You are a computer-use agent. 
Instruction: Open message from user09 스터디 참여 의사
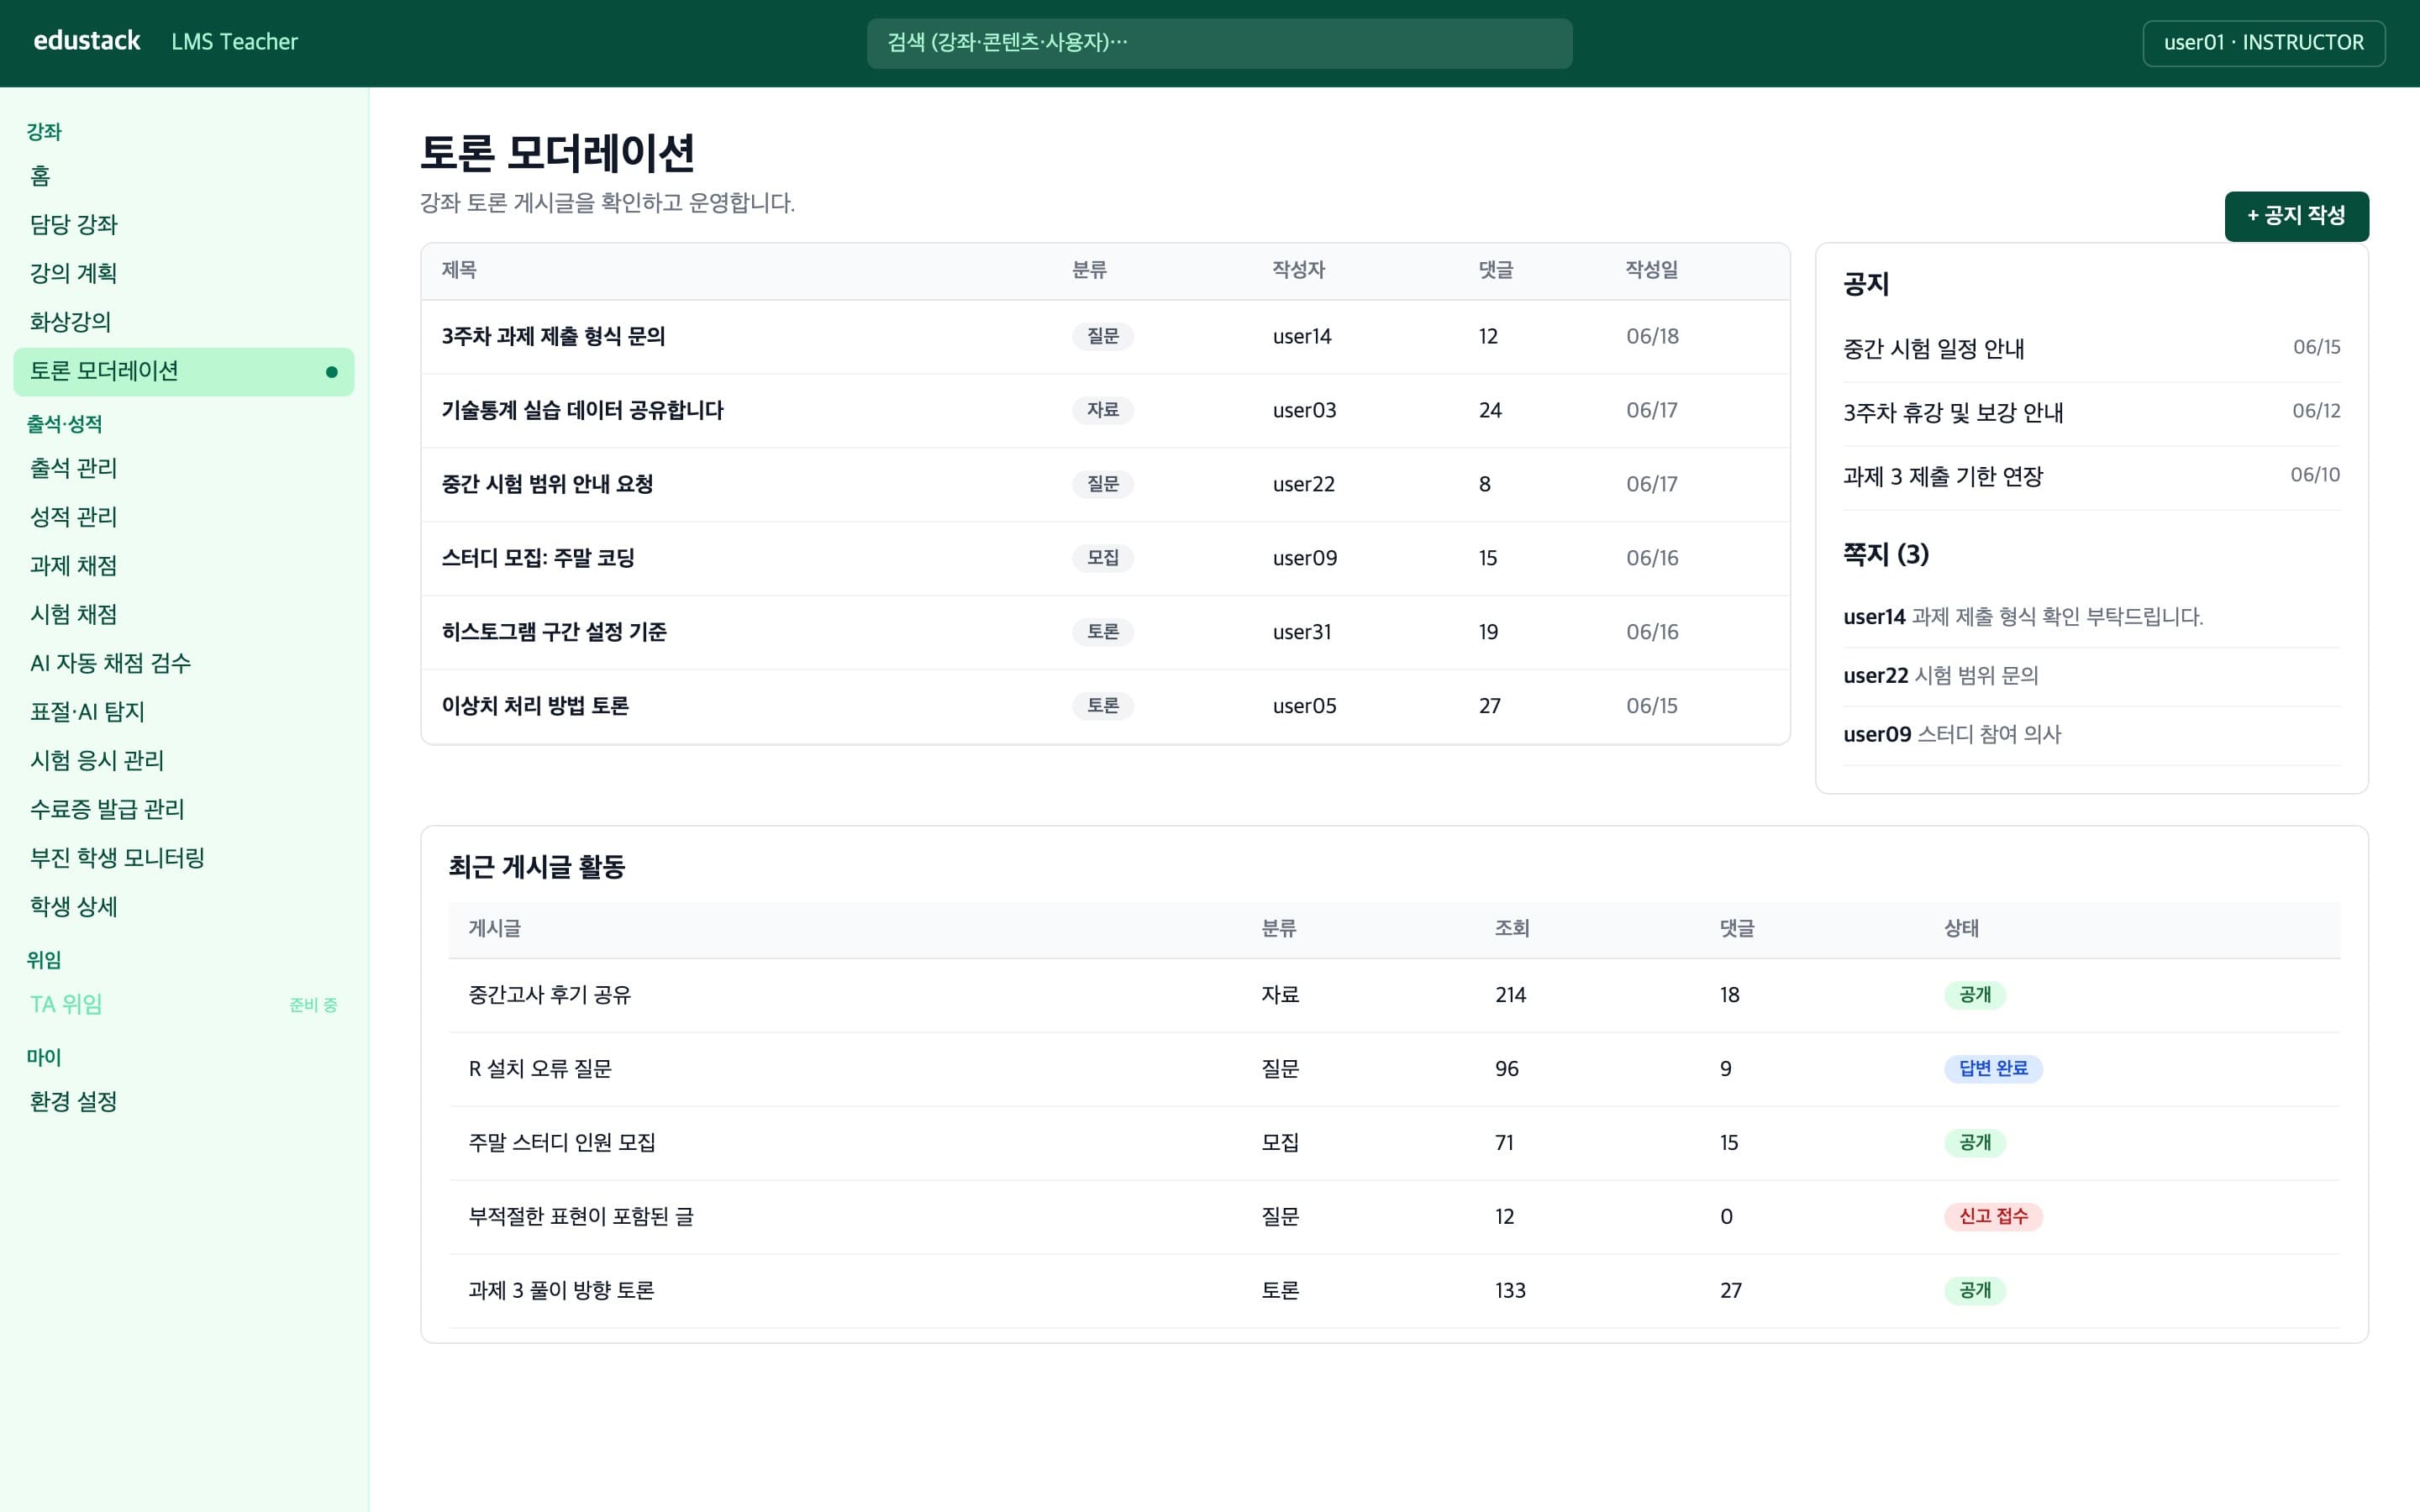2091,736
